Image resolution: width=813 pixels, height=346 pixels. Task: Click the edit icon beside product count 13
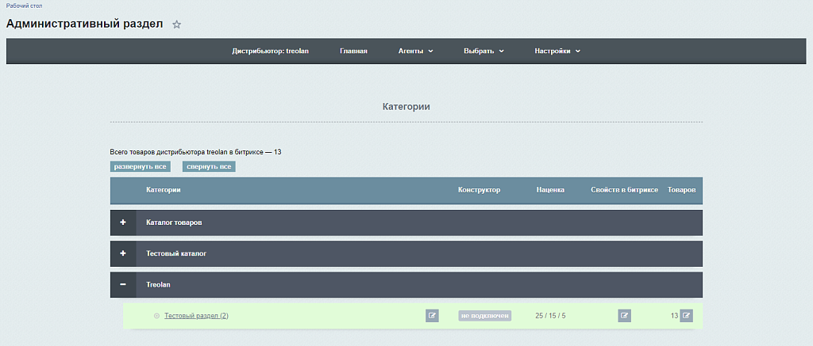tap(686, 316)
